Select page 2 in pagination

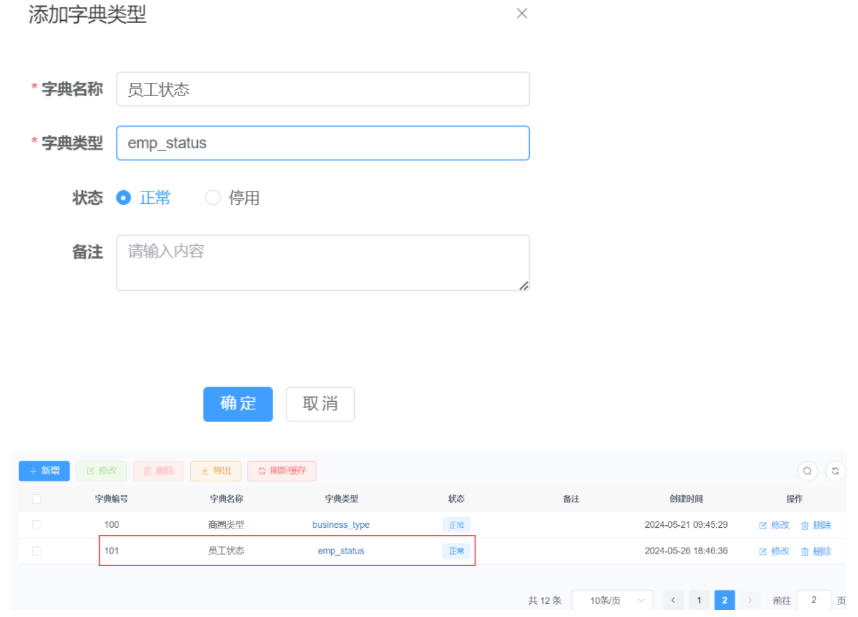pos(724,600)
